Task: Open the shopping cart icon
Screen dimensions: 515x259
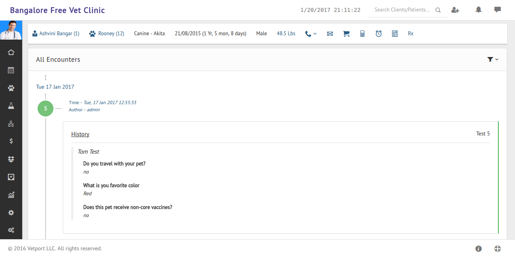Action: 346,34
